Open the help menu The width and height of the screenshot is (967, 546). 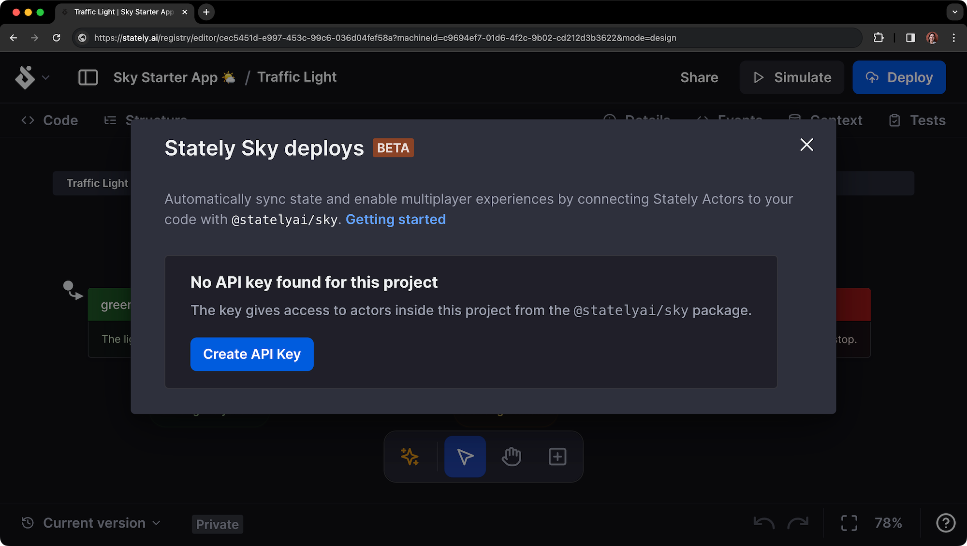click(946, 523)
